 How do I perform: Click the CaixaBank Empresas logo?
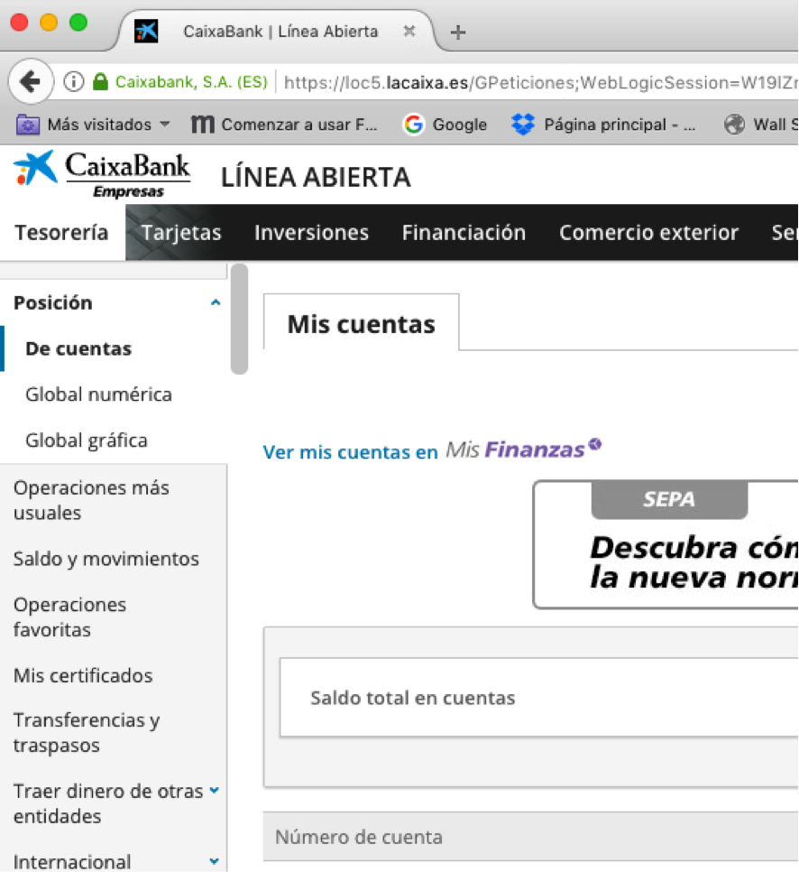(102, 174)
